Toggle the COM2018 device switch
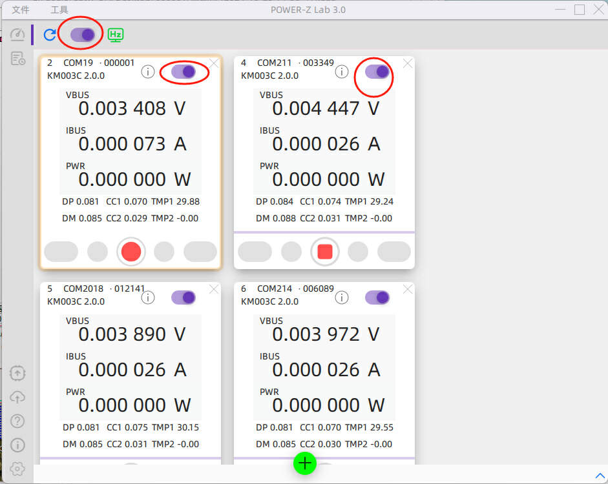The height and width of the screenshot is (484, 608). [x=183, y=297]
